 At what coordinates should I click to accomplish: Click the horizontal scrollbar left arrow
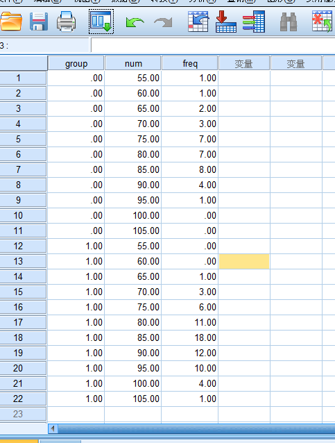point(53,429)
